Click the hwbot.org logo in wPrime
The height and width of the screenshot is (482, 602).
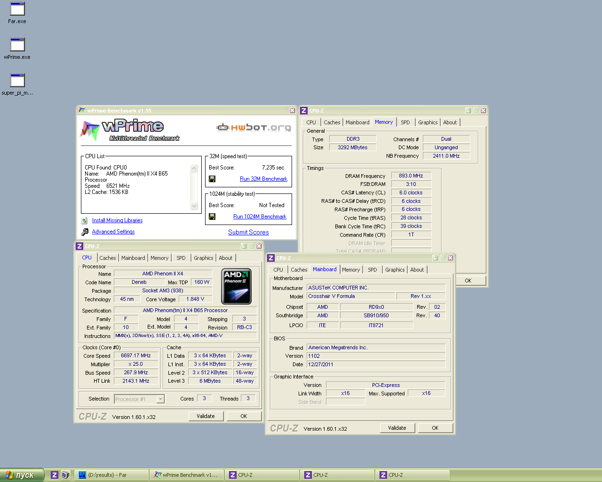[253, 127]
